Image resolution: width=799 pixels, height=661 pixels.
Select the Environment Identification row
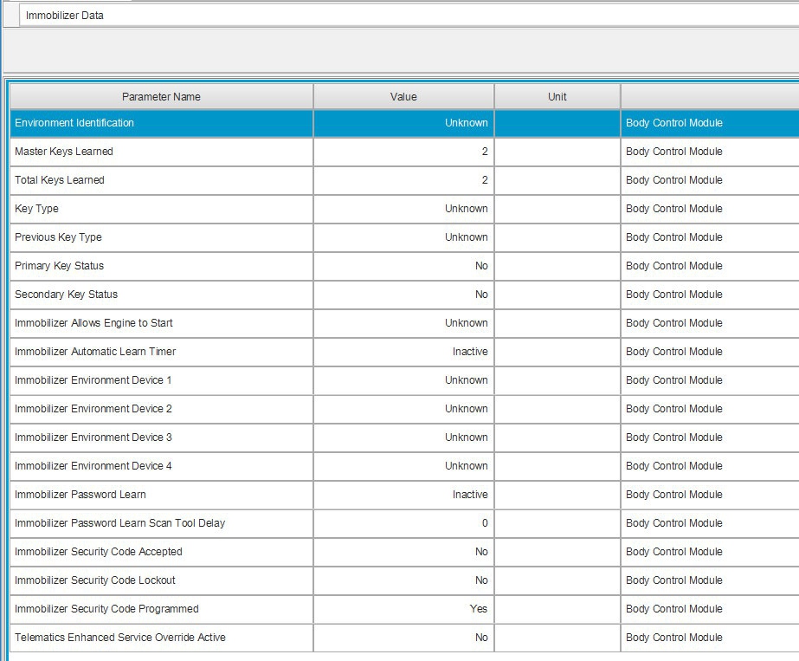point(404,123)
